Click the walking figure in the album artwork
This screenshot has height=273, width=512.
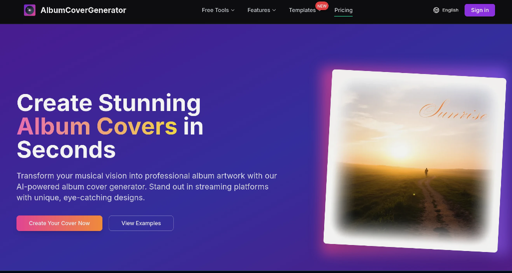(x=426, y=172)
